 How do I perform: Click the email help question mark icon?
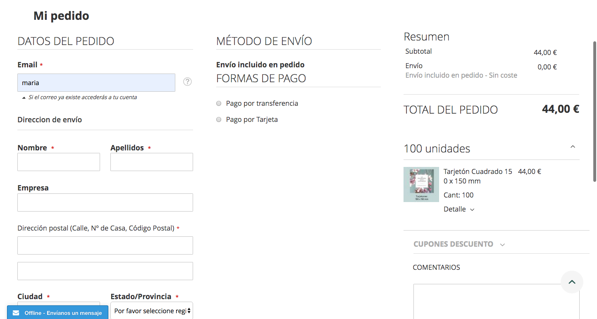tap(187, 81)
